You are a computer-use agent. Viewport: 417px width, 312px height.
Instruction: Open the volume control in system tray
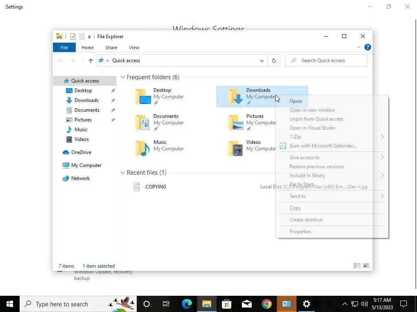coord(364,304)
